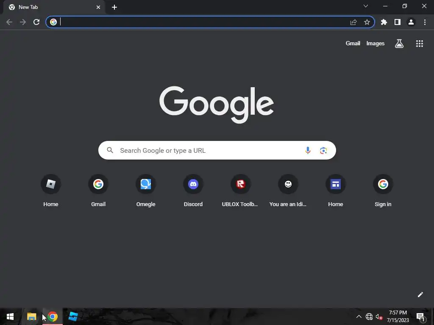Open the UBLOX Toolbox shortcut
The height and width of the screenshot is (325, 434).
coord(241,191)
